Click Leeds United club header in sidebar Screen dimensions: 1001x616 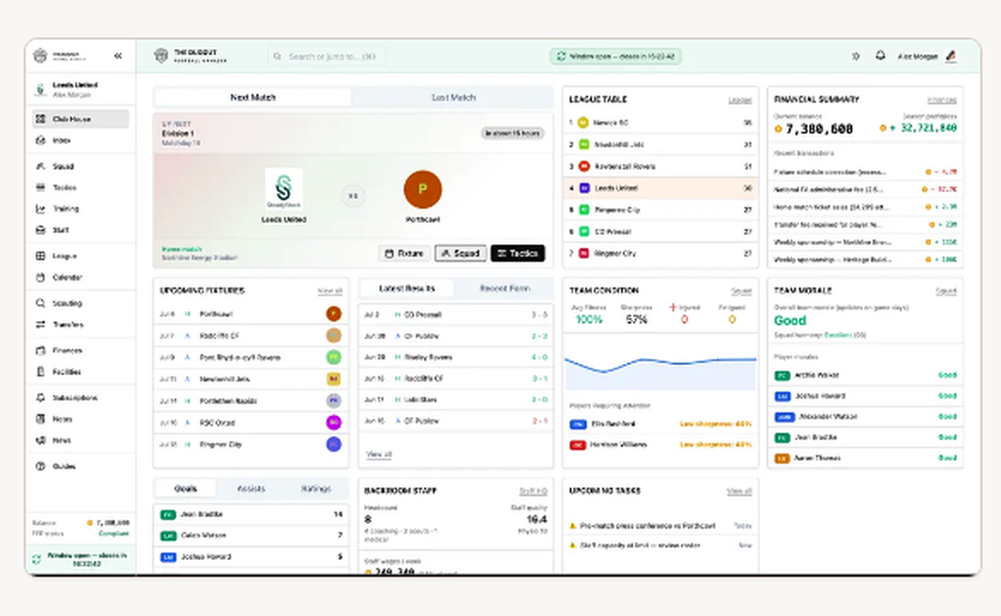point(80,89)
